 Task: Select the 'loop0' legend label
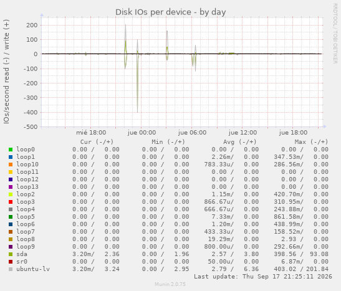point(26,150)
